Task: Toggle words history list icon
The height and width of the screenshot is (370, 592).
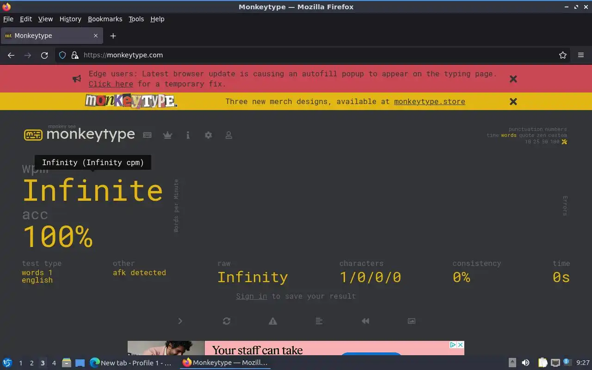Action: coord(319,321)
